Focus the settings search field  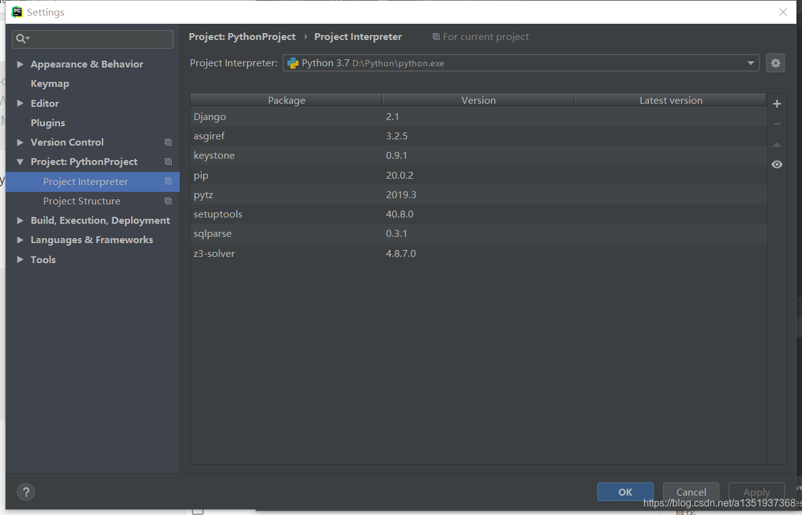coord(92,39)
